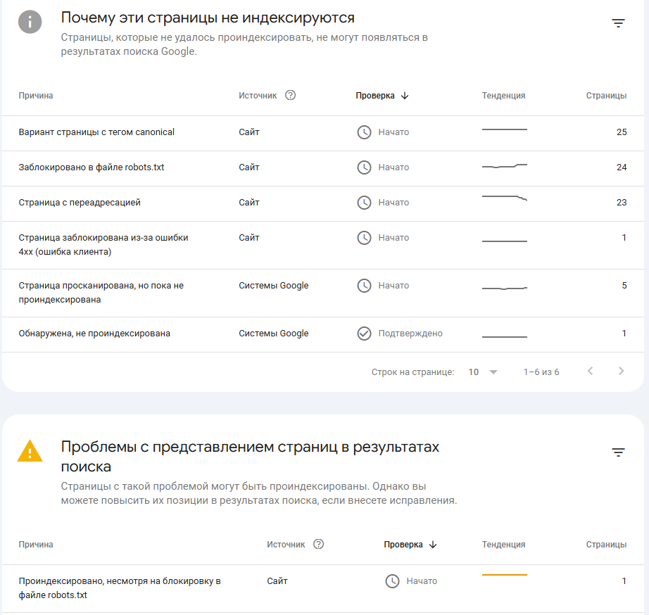The image size is (649, 615).
Task: Click the help icon beside the lower Источник header
Action: (x=318, y=544)
